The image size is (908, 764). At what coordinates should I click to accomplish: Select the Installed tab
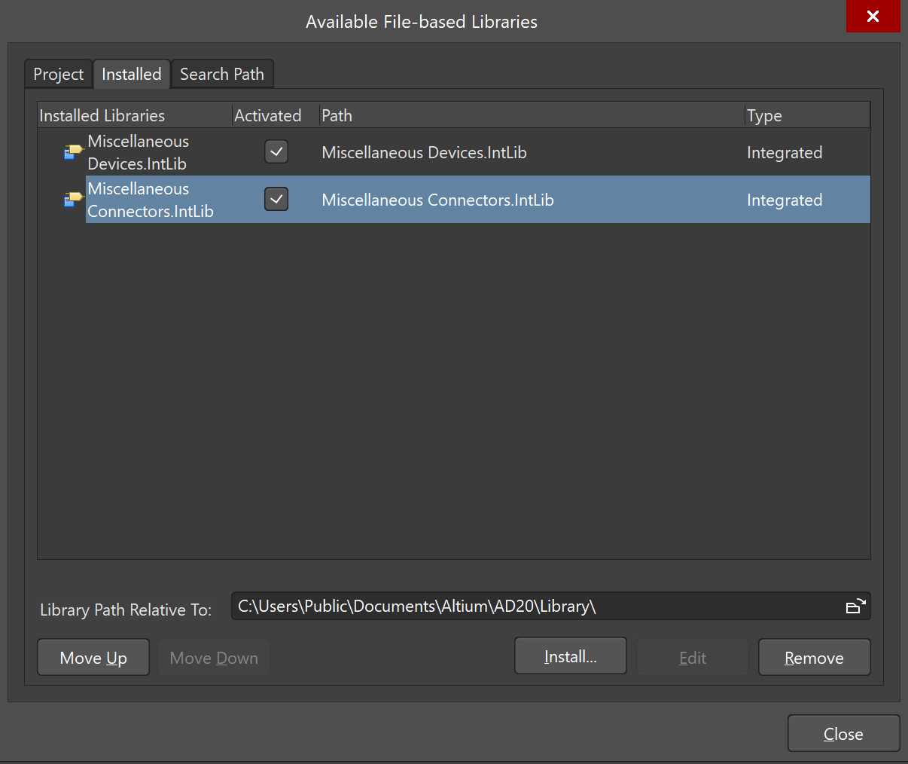pyautogui.click(x=132, y=75)
